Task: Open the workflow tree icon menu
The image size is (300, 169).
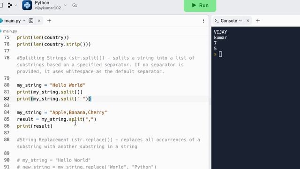Action: pos(10,5)
